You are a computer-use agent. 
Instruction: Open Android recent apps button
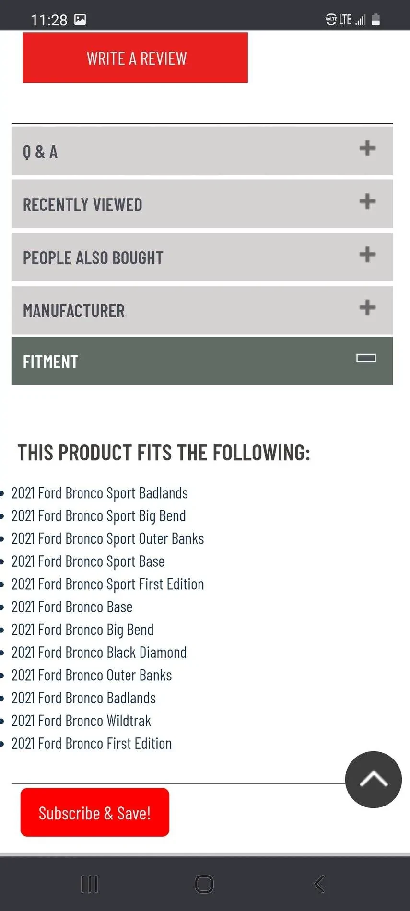pyautogui.click(x=90, y=884)
